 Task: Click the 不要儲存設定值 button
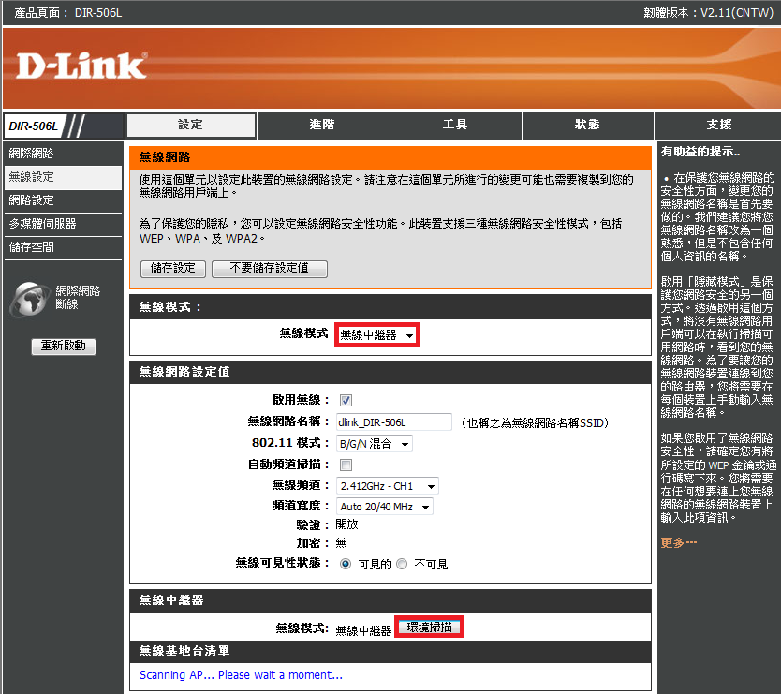[270, 269]
